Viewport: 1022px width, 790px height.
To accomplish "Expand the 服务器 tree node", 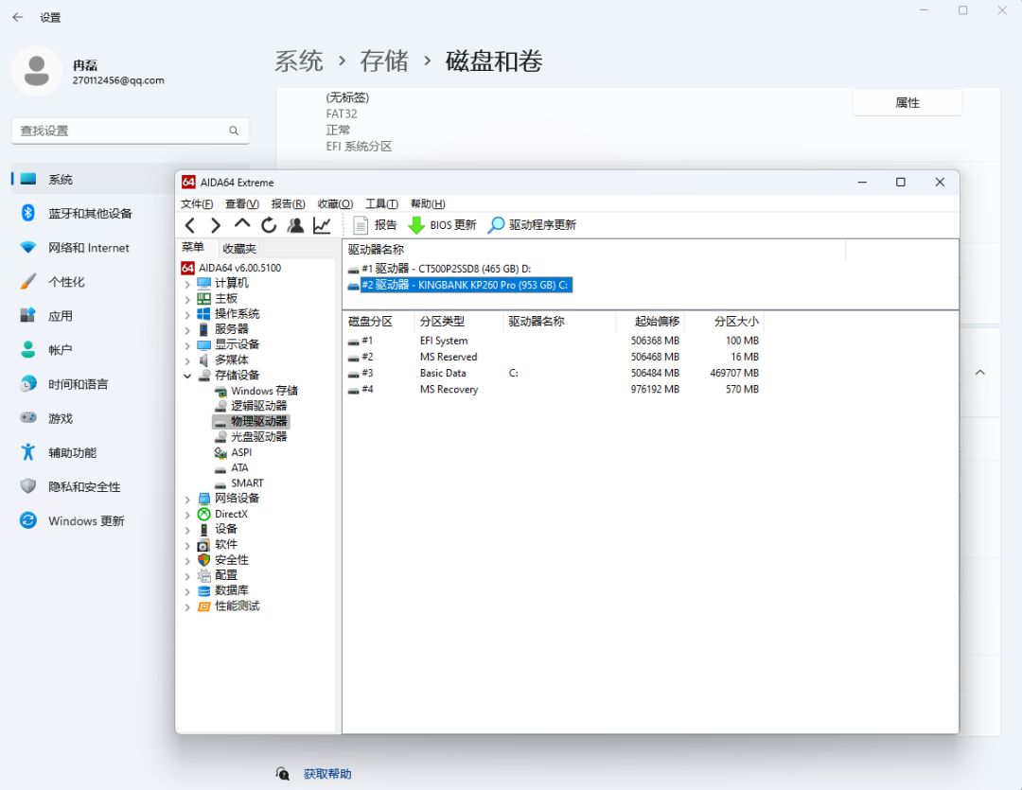I will [x=187, y=330].
